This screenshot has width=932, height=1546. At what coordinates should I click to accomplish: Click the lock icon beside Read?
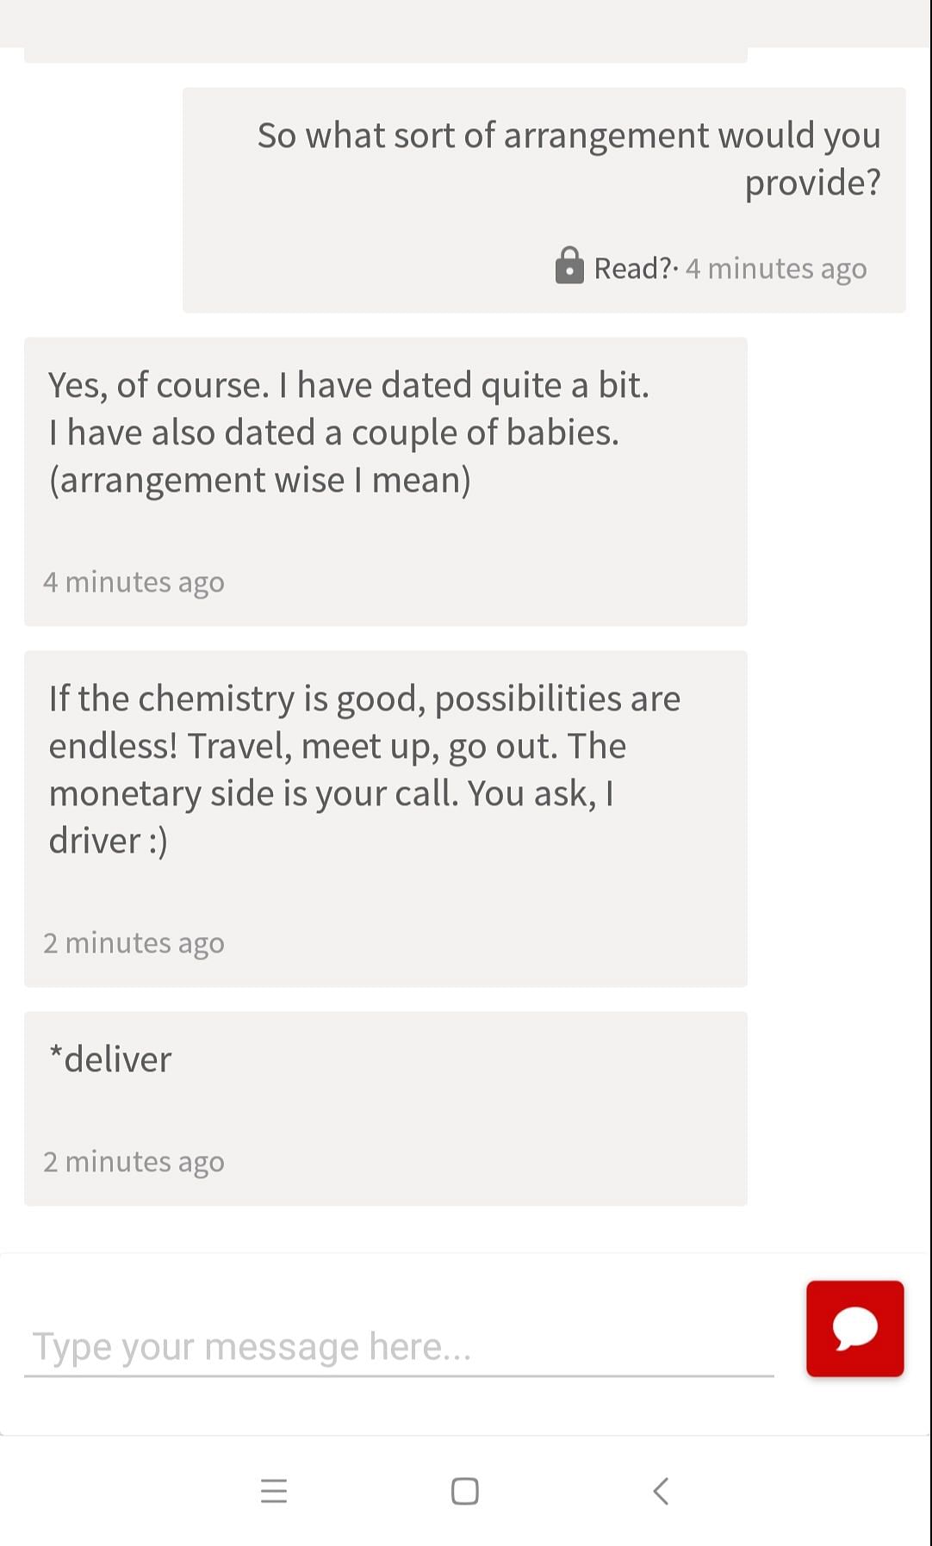[x=569, y=266]
